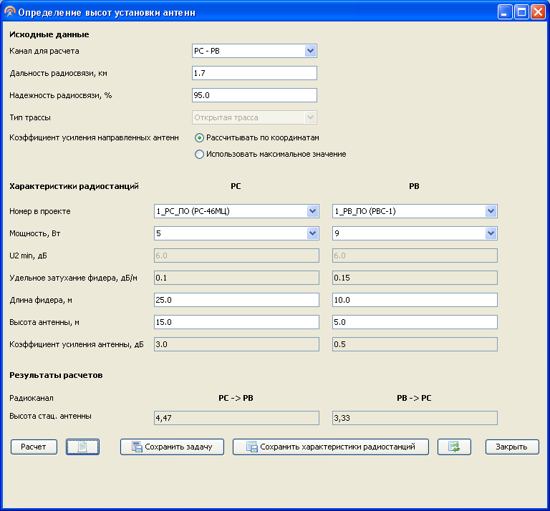This screenshot has height=511, width=550.
Task: Click 'Сохранить характеристики радиостанций' button
Action: click(330, 447)
